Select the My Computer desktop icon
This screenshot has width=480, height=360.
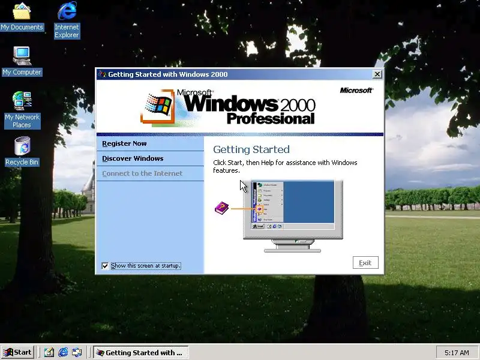click(x=22, y=61)
